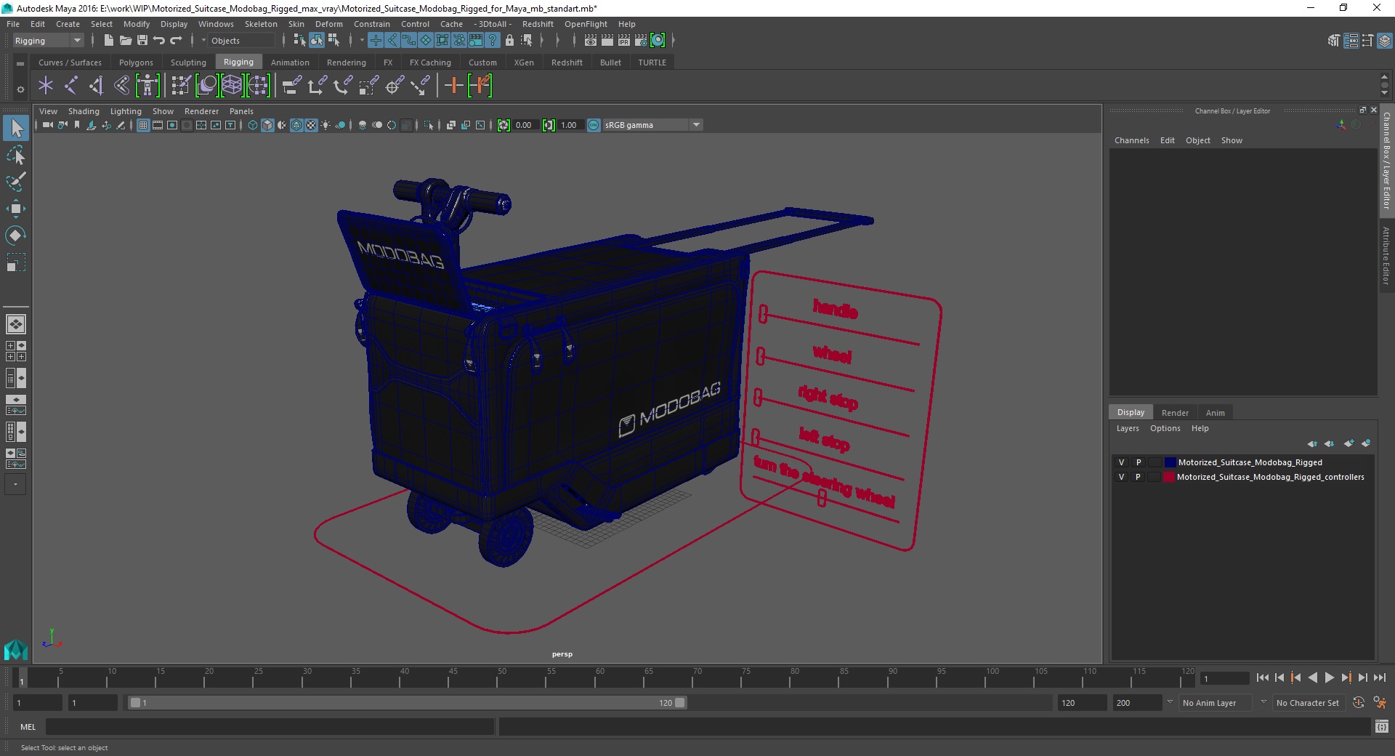Open the Channels menu in Channel Box

pyautogui.click(x=1131, y=140)
